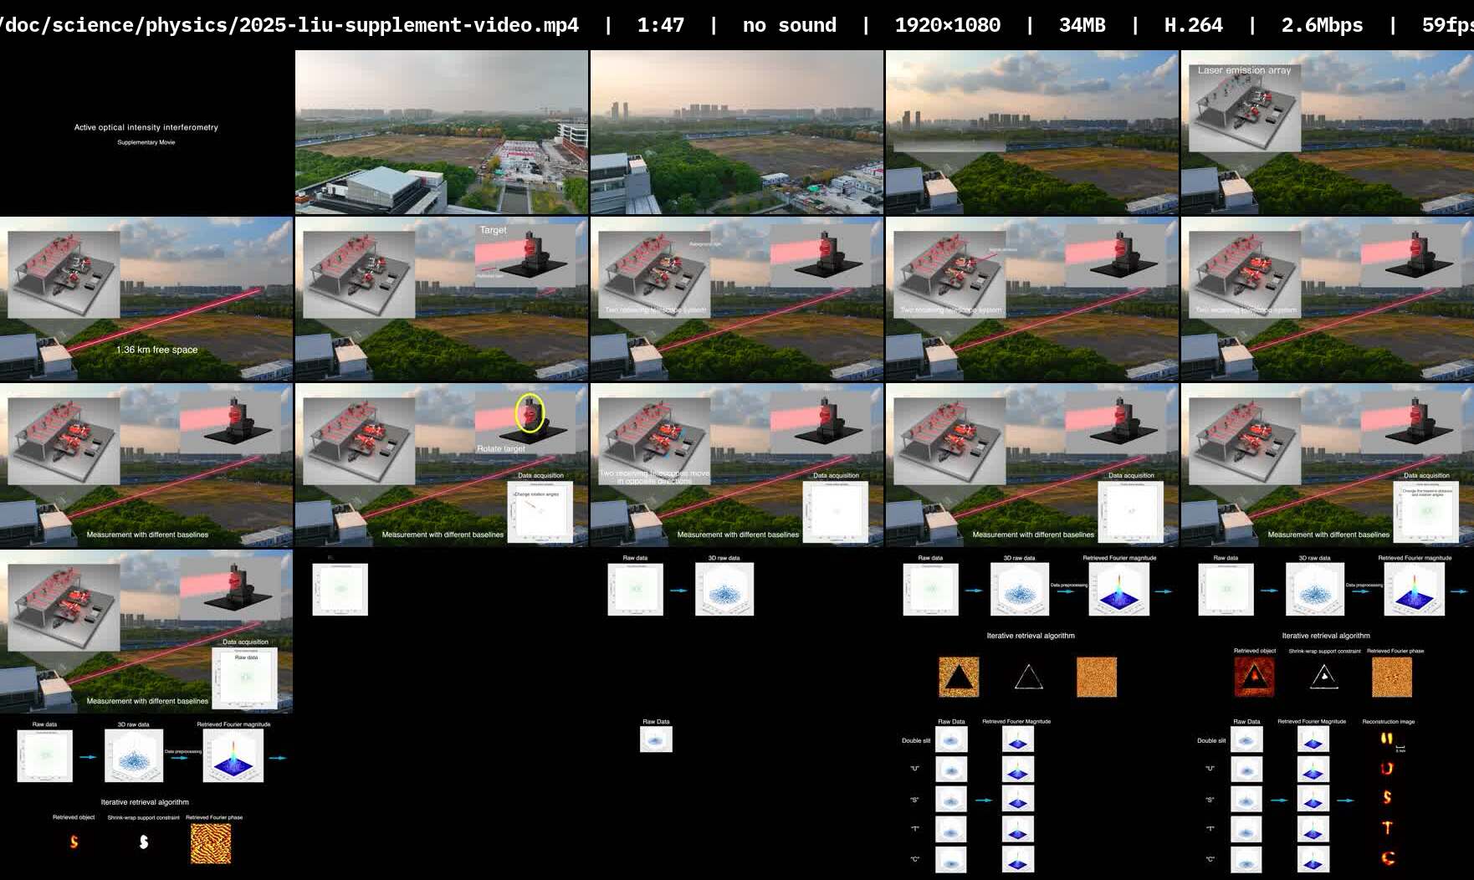Select the 1920×1080 resolution label
Screen dimensions: 1474x880
click(947, 25)
